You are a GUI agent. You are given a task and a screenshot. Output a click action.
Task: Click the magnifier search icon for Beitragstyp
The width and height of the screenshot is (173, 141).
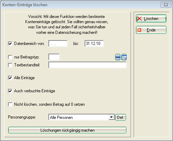pyautogui.click(x=124, y=57)
